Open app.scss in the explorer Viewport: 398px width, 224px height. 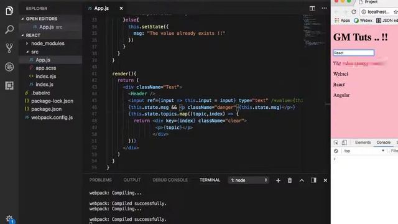[45, 68]
